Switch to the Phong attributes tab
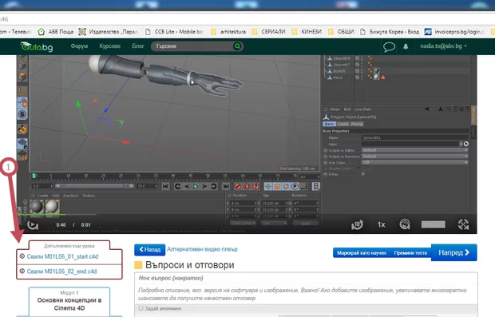Viewport: 495px width, 317px height. pyautogui.click(x=357, y=124)
